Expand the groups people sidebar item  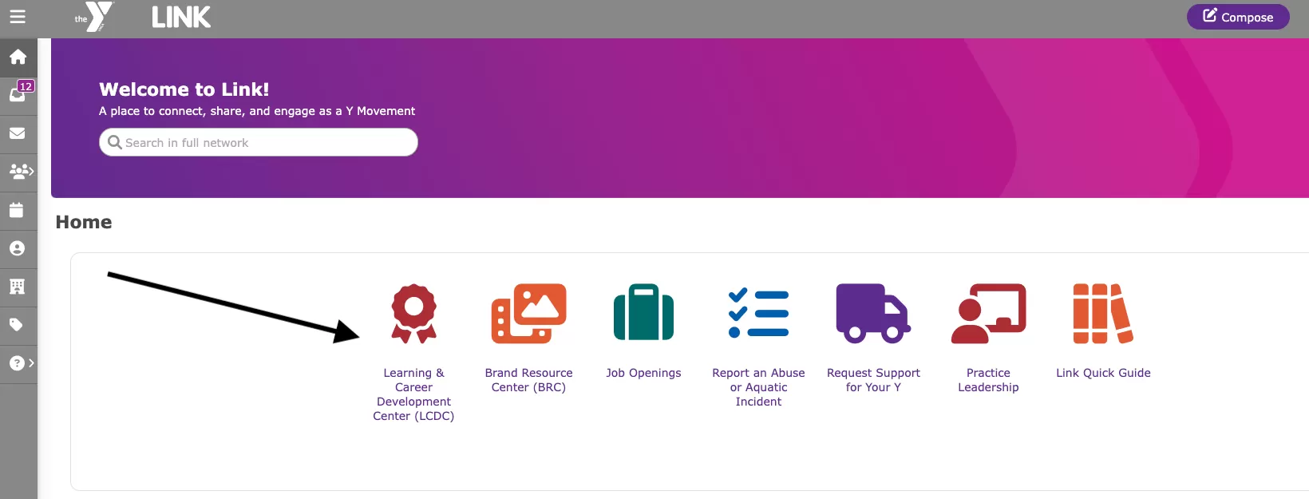[x=19, y=171]
